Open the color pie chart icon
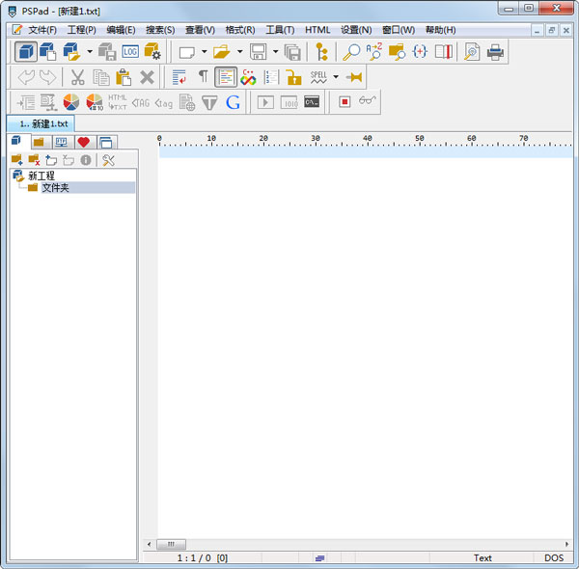 [71, 102]
